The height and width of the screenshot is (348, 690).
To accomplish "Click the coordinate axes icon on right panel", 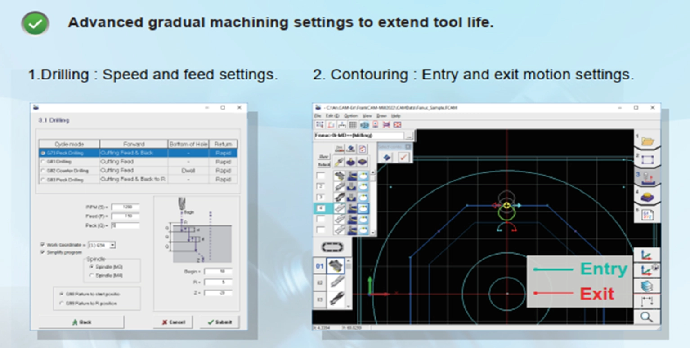I will 647,255.
